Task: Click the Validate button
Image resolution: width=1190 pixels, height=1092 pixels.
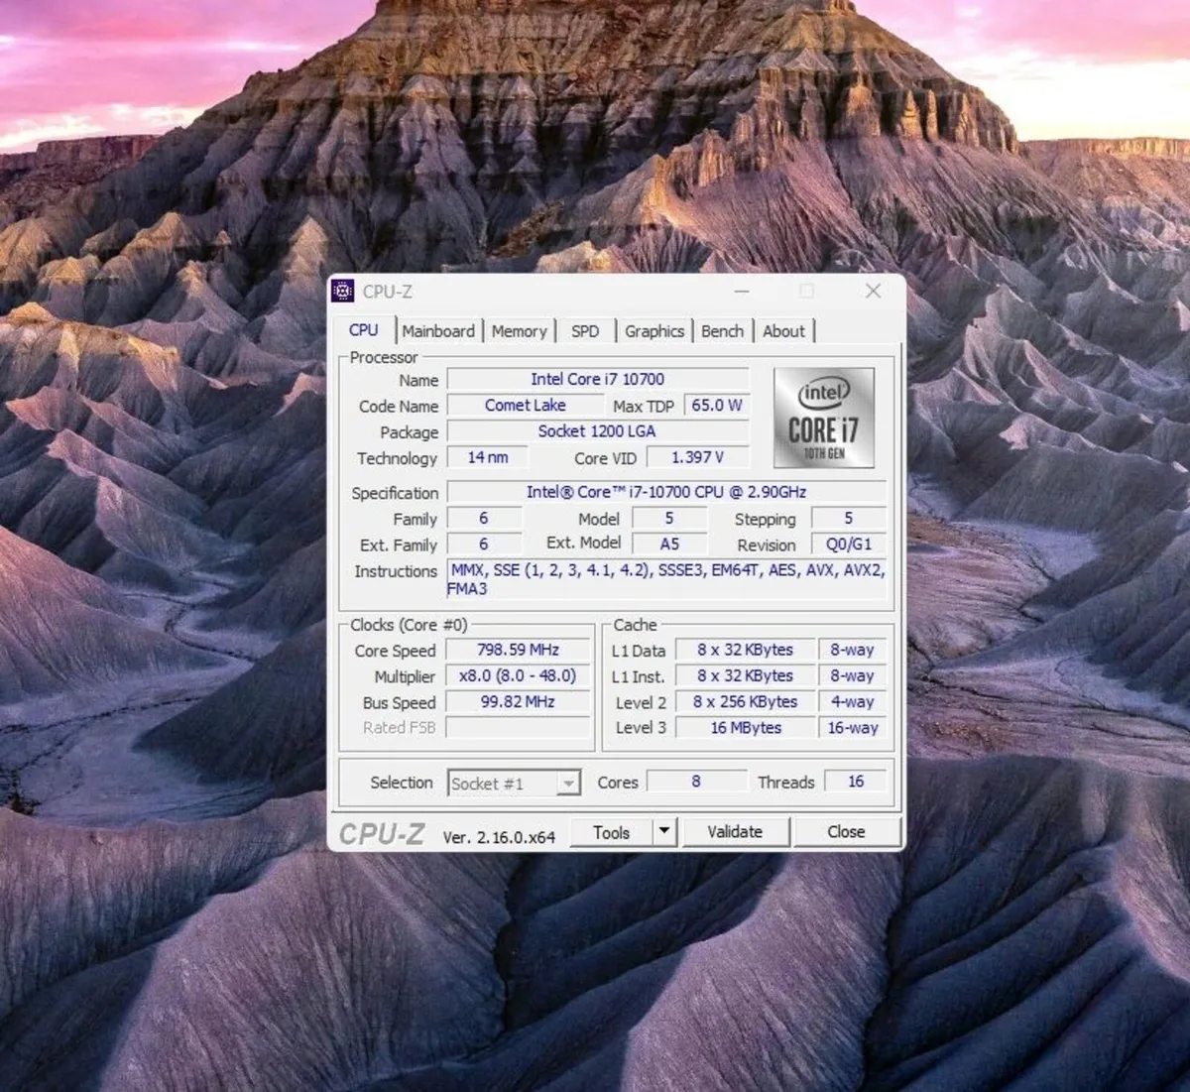Action: pyautogui.click(x=735, y=832)
